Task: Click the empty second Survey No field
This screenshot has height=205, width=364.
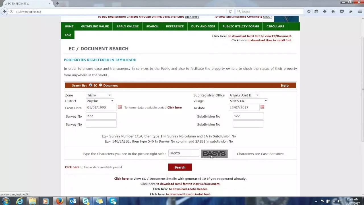Action: (x=101, y=124)
